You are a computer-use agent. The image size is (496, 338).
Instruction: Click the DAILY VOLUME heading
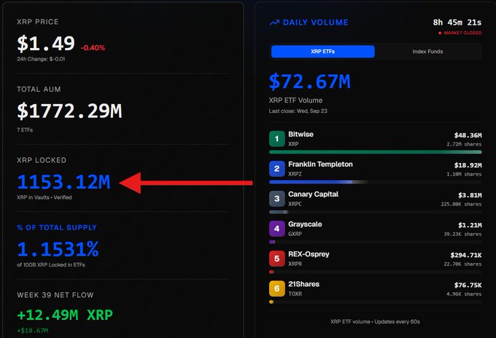tap(315, 23)
